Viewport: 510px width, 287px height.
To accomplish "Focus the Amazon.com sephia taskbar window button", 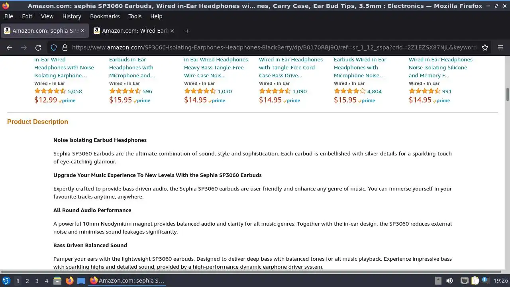I will click(x=127, y=281).
